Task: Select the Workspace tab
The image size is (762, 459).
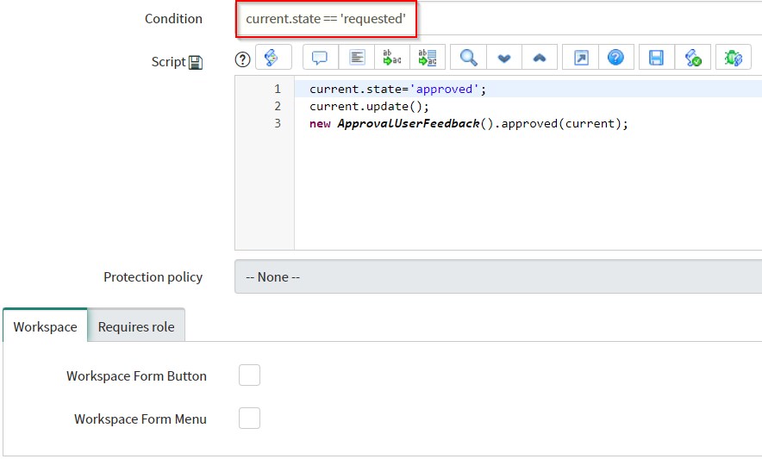Action: [45, 326]
